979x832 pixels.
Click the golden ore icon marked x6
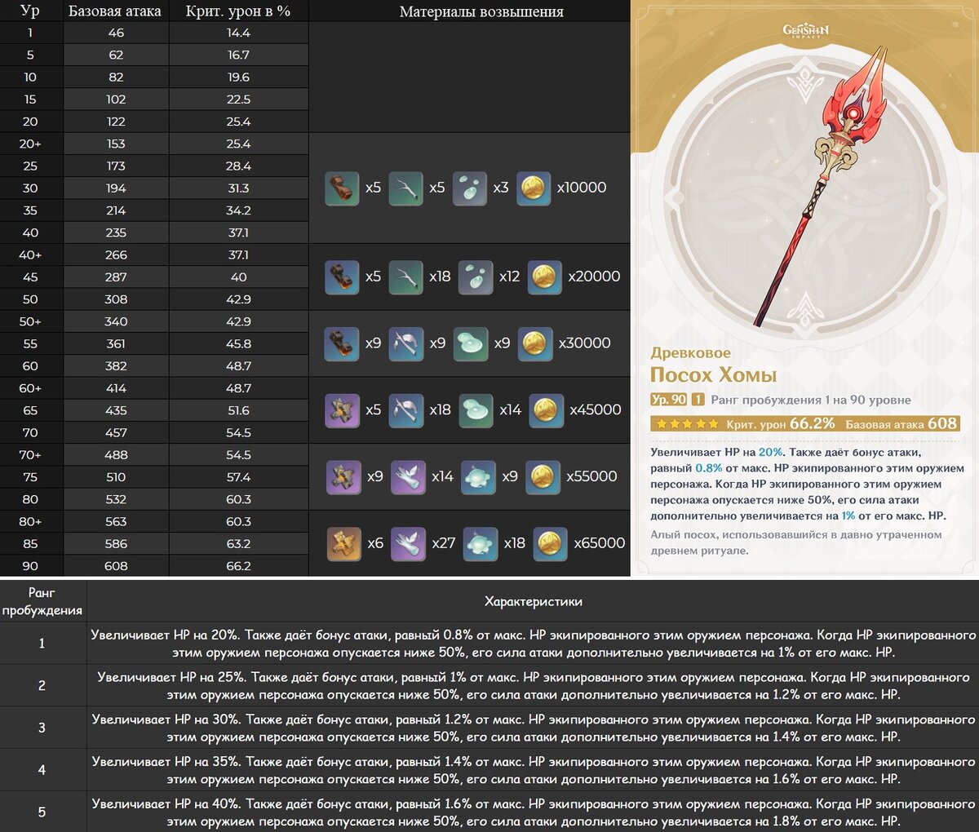point(343,544)
